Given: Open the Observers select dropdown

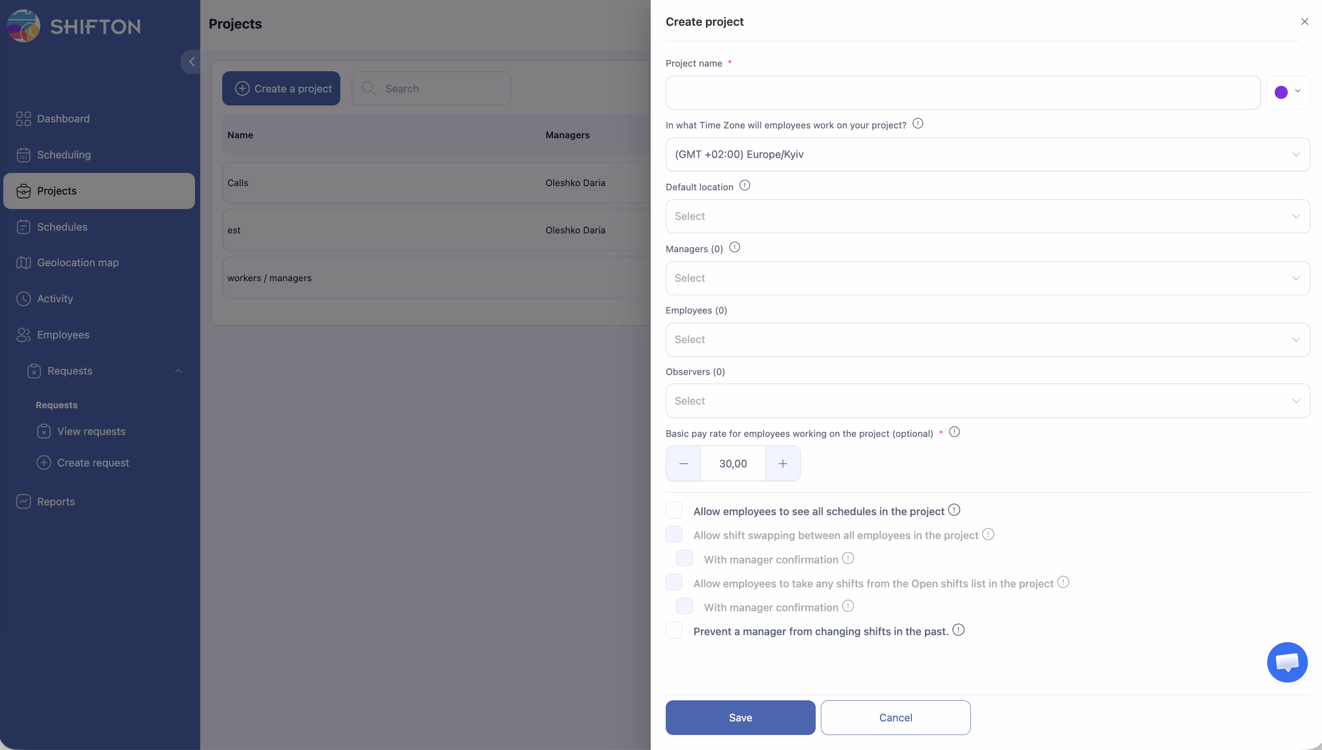Looking at the screenshot, I should [987, 401].
